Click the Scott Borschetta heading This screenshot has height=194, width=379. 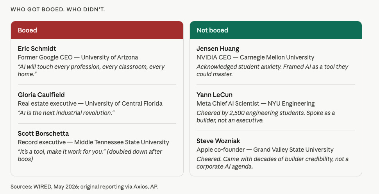(43, 133)
